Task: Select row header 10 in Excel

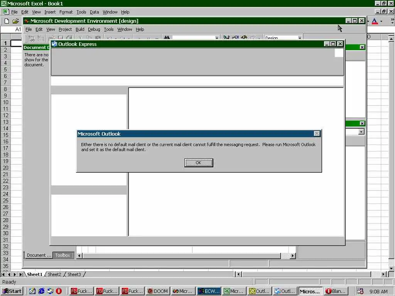Action: pos(5,102)
